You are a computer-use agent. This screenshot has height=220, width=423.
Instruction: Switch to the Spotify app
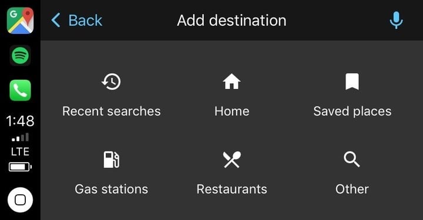(x=20, y=56)
